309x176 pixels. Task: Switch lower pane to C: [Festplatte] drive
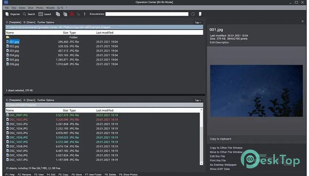click(14, 100)
